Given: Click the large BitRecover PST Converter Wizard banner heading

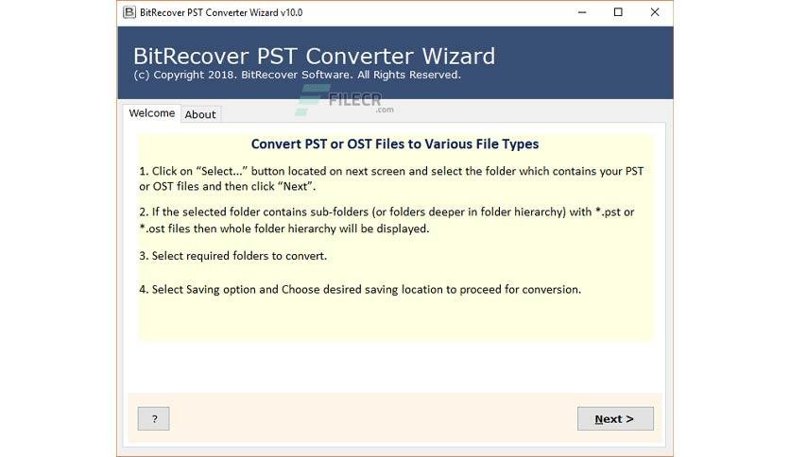Looking at the screenshot, I should (x=314, y=56).
